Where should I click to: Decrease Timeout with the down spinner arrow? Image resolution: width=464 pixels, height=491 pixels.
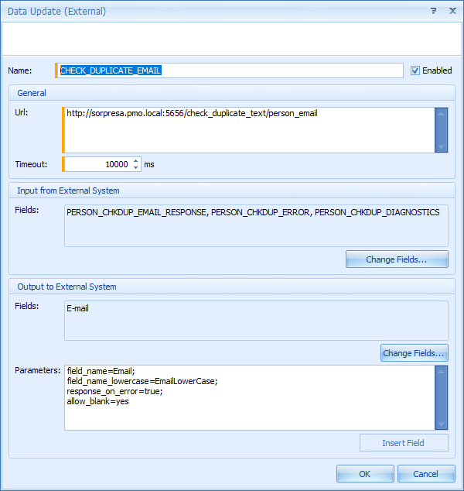(x=136, y=168)
